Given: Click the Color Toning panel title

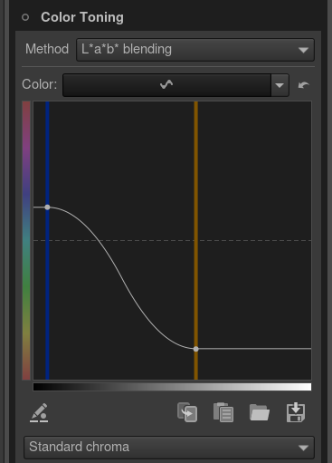Looking at the screenshot, I should pos(82,17).
